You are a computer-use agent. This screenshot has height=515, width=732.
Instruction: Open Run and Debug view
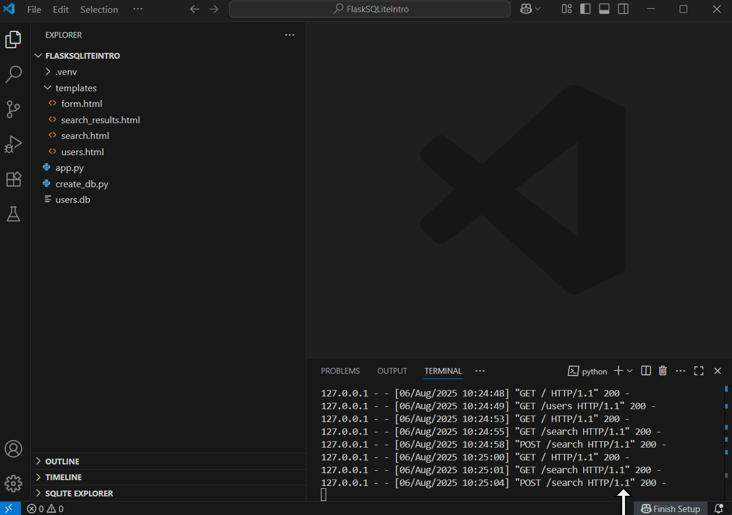(13, 144)
